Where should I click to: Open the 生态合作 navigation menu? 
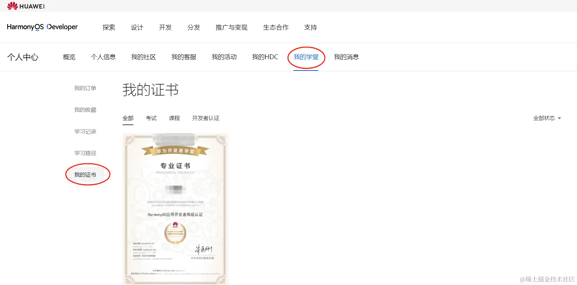[276, 27]
